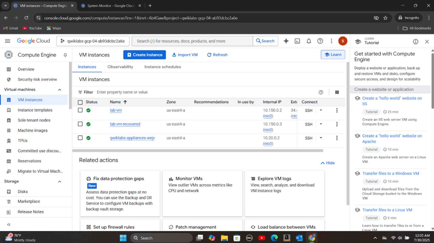Open the notifications bell
The height and width of the screenshot is (243, 434).
pos(309,41)
